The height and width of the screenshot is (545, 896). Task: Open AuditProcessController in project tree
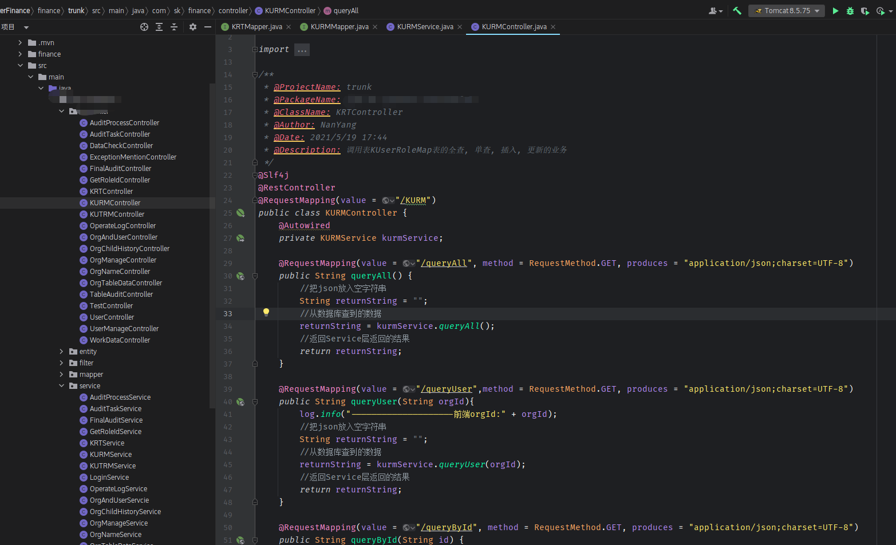click(x=124, y=123)
